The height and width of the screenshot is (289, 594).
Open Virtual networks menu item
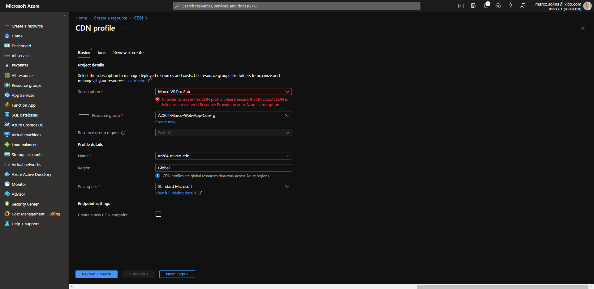click(x=35, y=164)
